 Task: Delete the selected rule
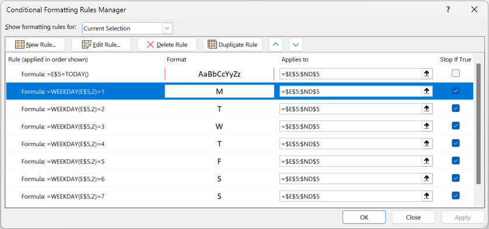tap(167, 44)
